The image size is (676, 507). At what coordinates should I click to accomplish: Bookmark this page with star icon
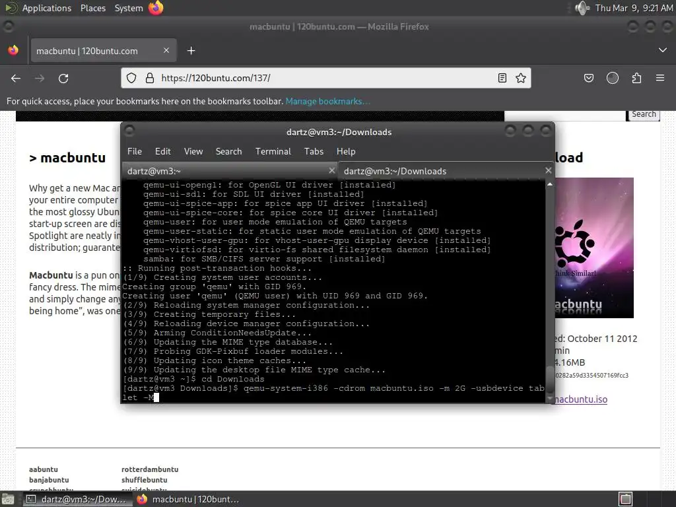[x=521, y=78]
